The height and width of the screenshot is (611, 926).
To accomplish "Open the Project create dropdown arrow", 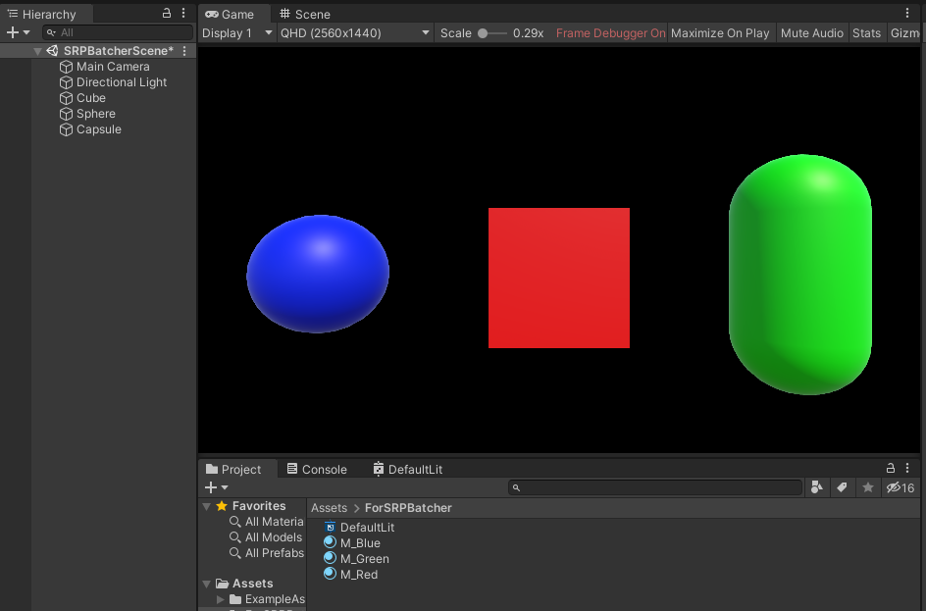I will (x=225, y=487).
